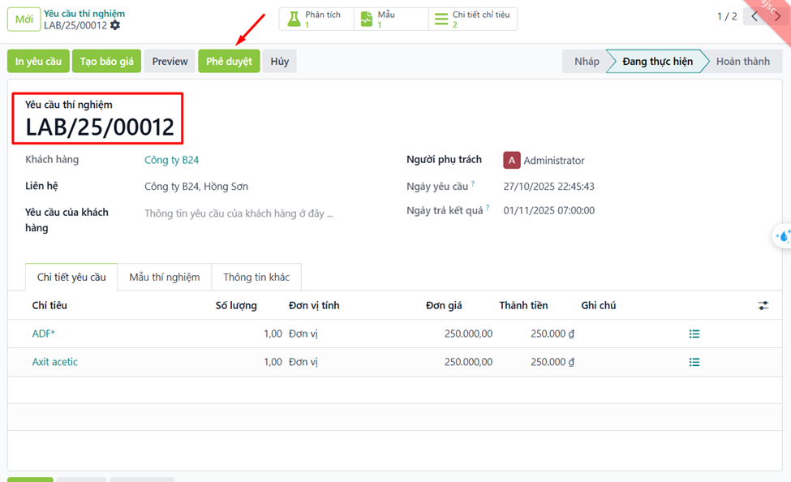The height and width of the screenshot is (482, 791).
Task: Click the floating water drop widget
Action: [782, 236]
